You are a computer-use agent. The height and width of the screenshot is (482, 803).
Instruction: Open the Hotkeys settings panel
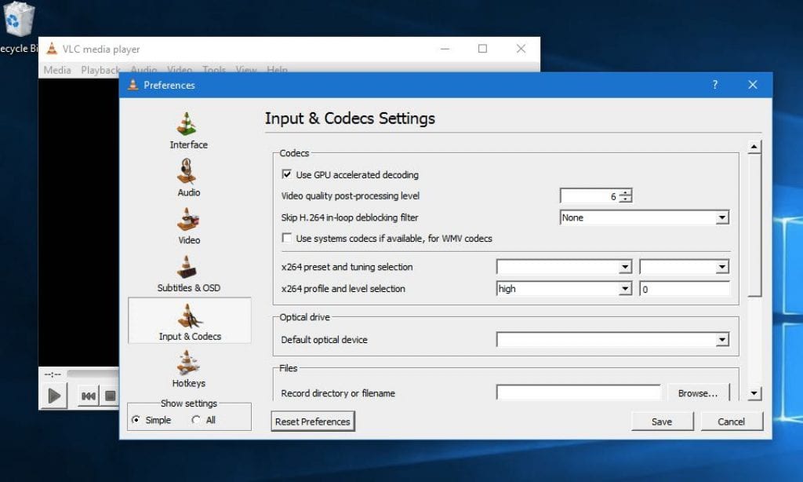pyautogui.click(x=188, y=371)
